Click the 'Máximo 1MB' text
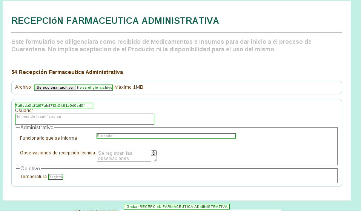This screenshot has width=361, height=211. [129, 87]
